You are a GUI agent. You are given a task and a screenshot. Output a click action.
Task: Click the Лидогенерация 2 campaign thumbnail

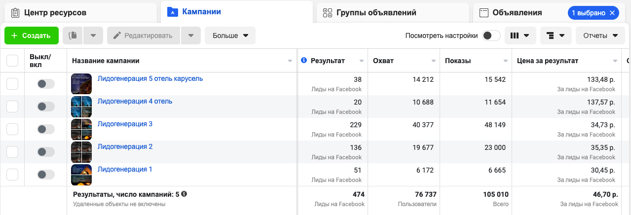point(81,152)
